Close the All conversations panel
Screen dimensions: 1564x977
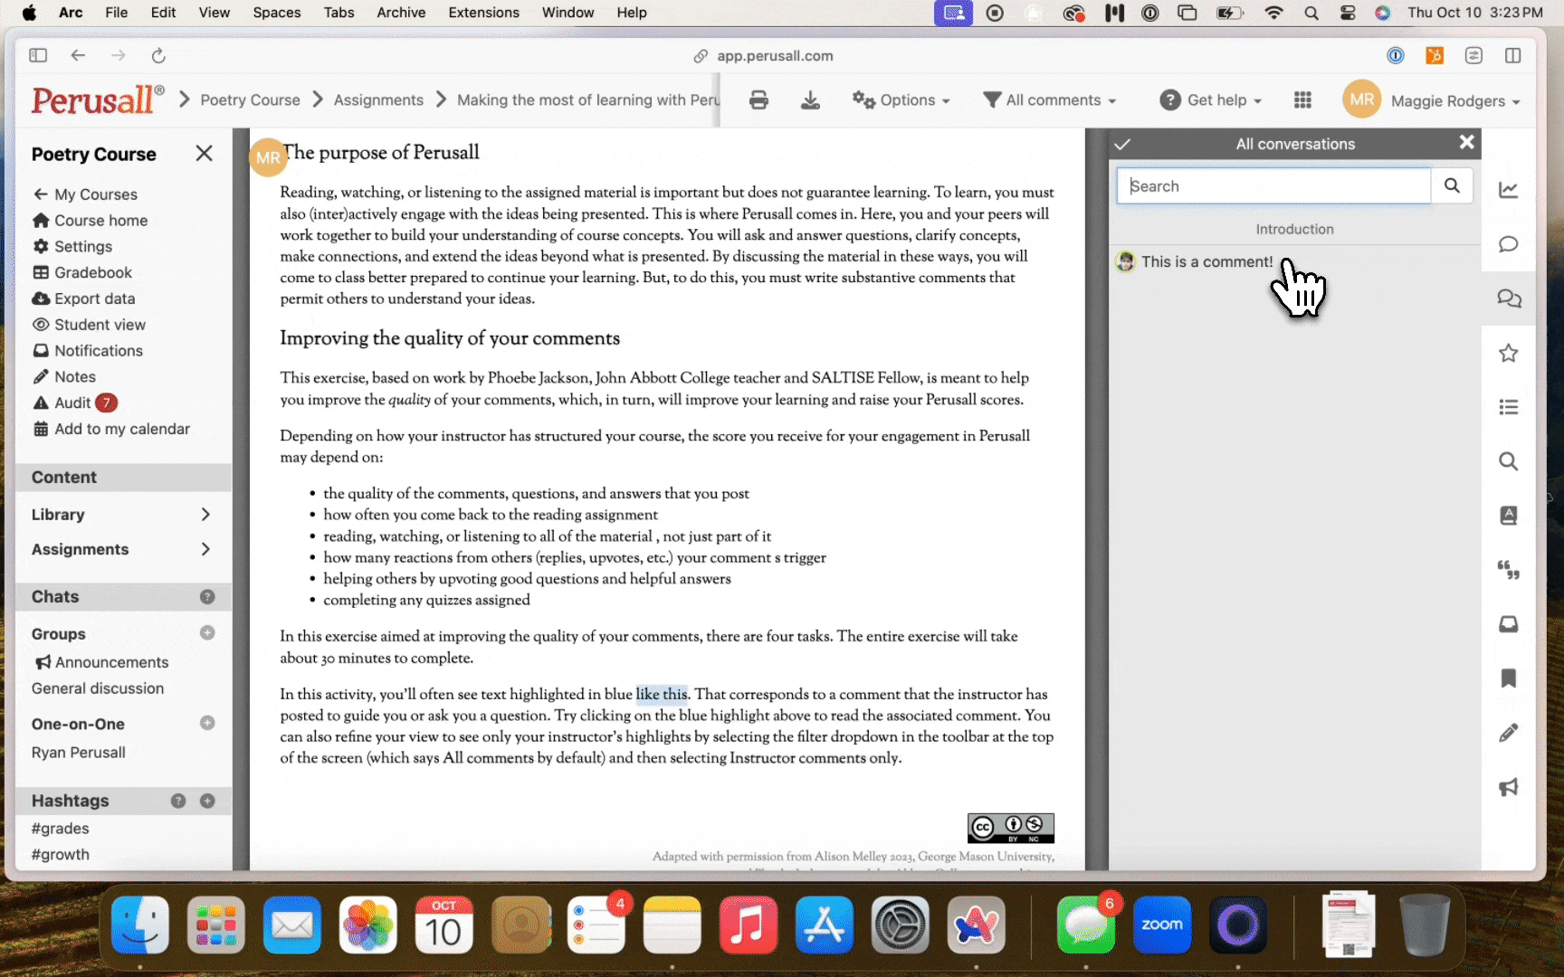1466,142
